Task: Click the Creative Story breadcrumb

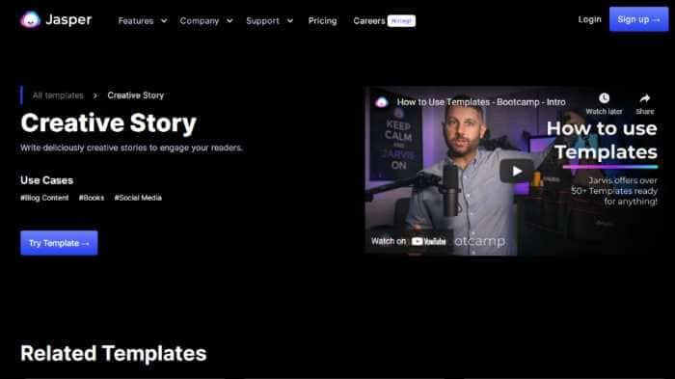Action: [x=136, y=95]
